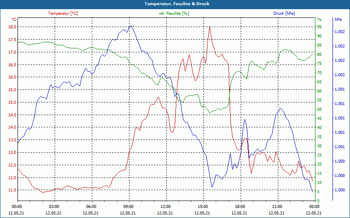
Task: Click temperature axis value "15,0"
Action: coord(13,102)
